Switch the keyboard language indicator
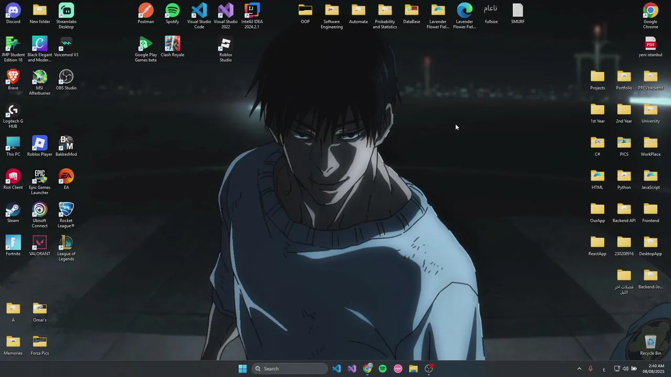Image resolution: width=671 pixels, height=377 pixels. 604,369
